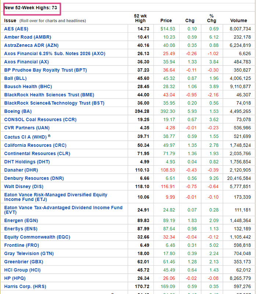261x294 pixels.
Task: Click California Resources change 1.35
Action: [x=192, y=145]
